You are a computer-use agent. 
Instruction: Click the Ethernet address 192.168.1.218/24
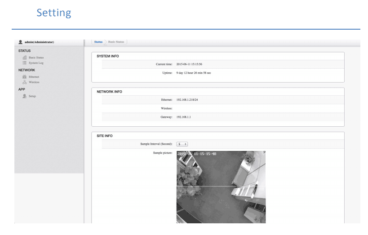tap(187, 100)
